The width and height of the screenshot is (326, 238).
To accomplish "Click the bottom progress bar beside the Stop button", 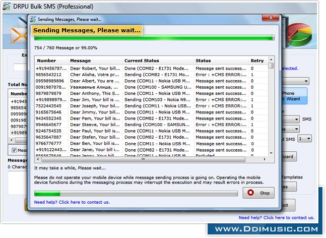I will (136, 194).
